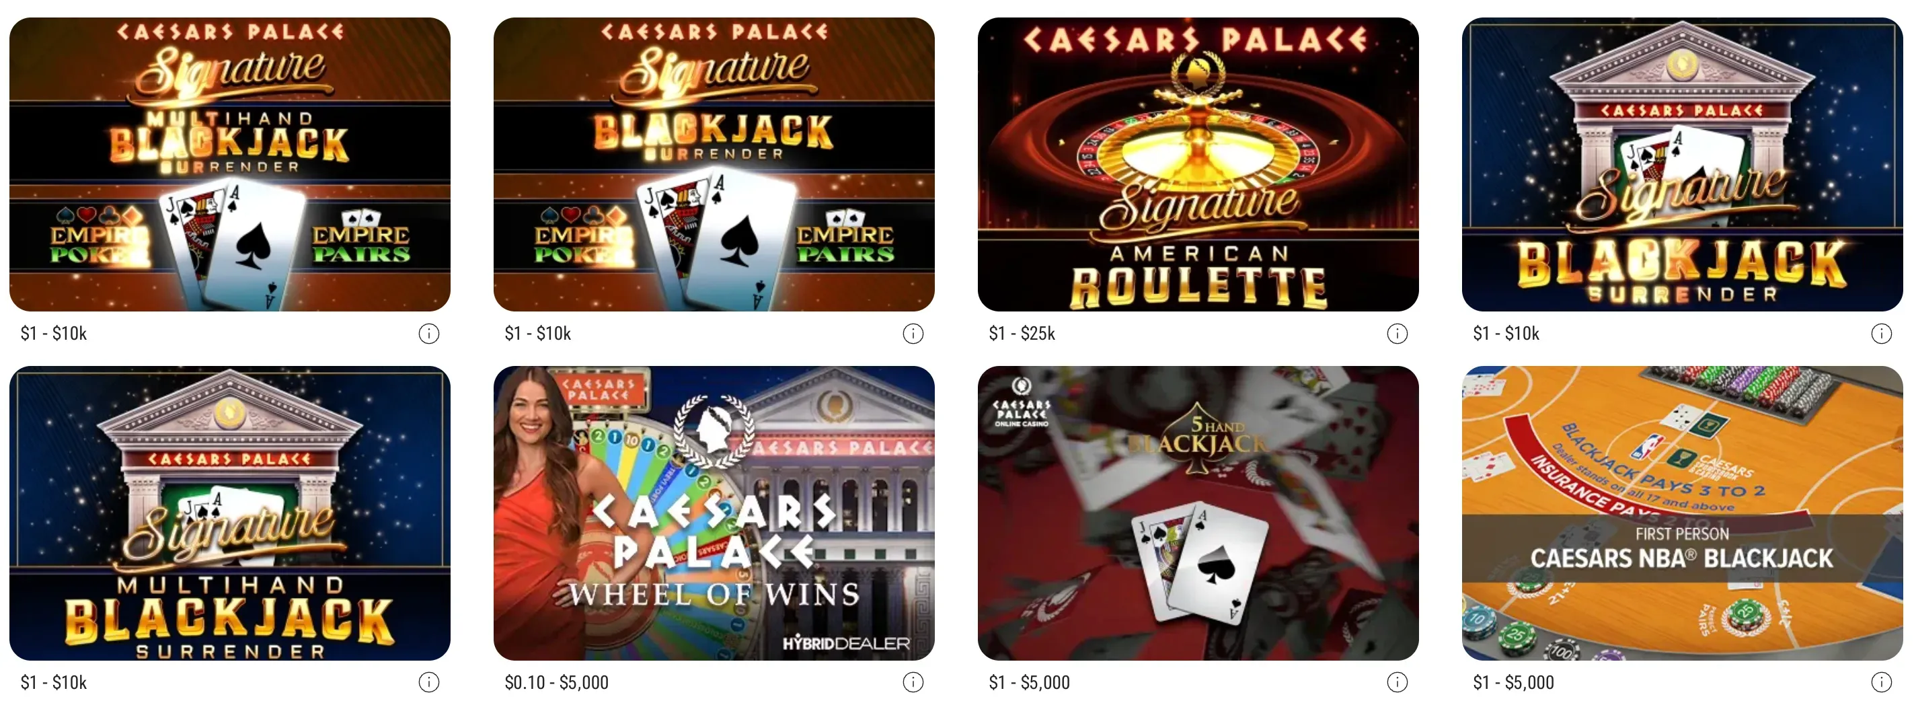1914x701 pixels.
Task: Open orange Signature Blackjack Surrender game tile
Action: [714, 164]
